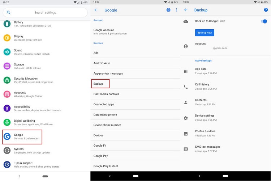Open Contacts backup details
Image resolution: width=271 pixels, height=181 pixels.
tap(225, 102)
